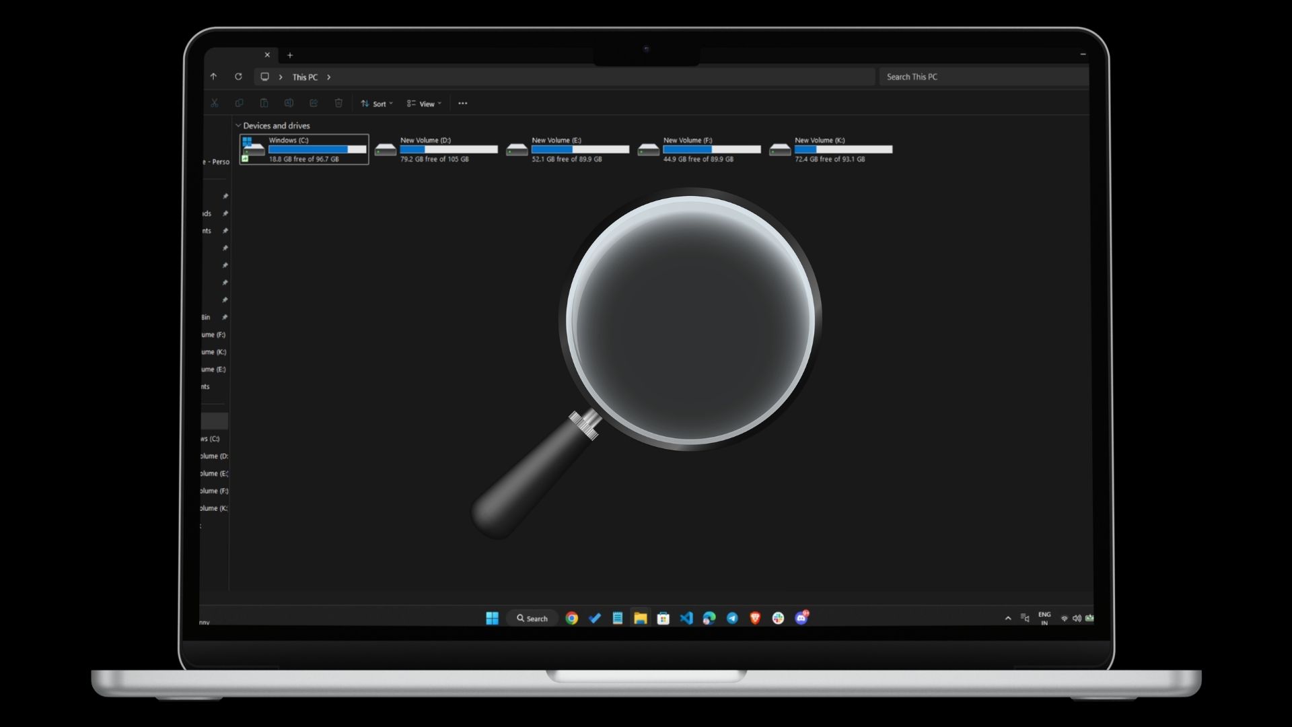Click the 18.8 GB free of 96.7 GB text
The image size is (1292, 727).
pos(304,160)
